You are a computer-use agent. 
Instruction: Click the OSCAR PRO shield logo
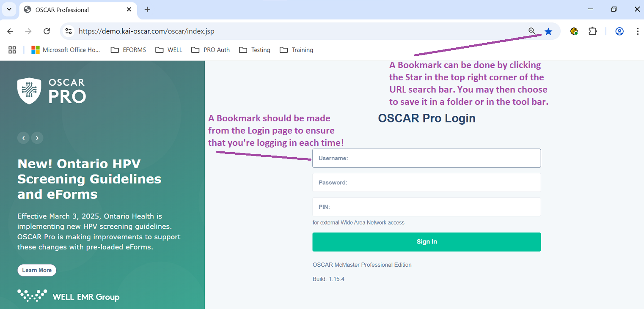click(x=29, y=90)
